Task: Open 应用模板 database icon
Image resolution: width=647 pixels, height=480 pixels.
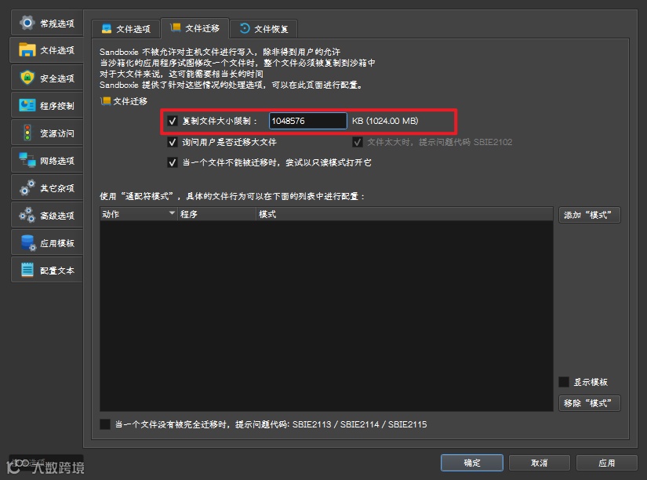Action: tap(28, 242)
